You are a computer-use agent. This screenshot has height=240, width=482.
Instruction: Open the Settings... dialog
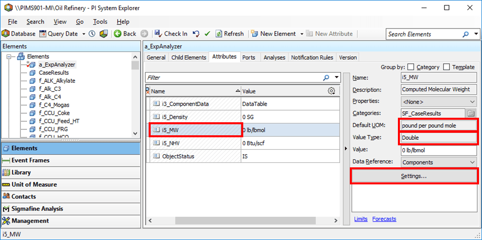(414, 176)
